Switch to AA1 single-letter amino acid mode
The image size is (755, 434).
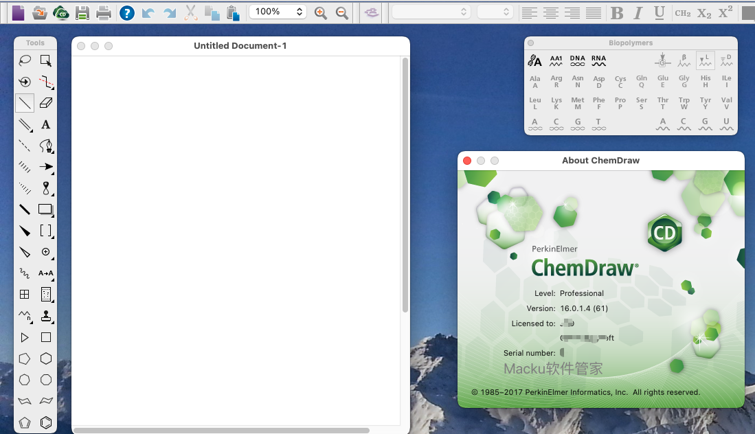click(x=556, y=60)
